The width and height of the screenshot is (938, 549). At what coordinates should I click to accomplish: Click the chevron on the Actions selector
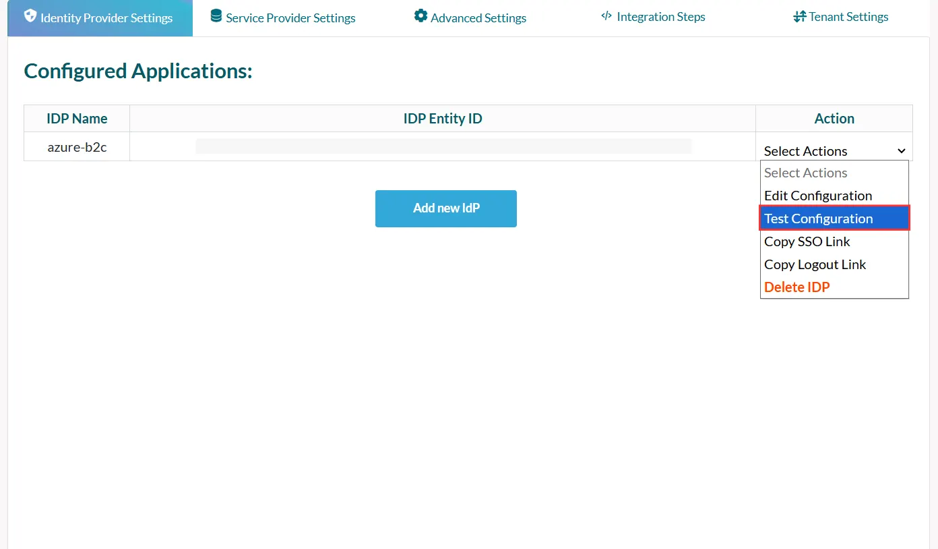point(901,150)
